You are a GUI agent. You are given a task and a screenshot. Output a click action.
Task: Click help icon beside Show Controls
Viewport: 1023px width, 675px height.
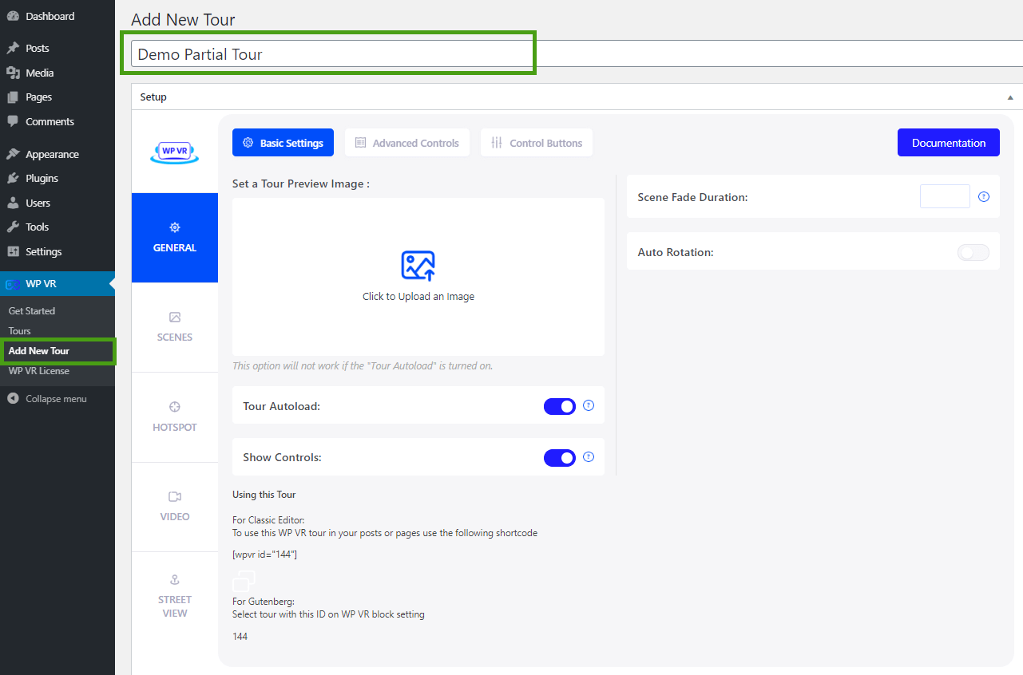click(589, 457)
